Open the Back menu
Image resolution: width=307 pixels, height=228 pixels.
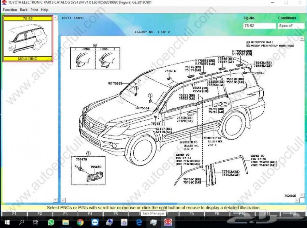(24, 10)
